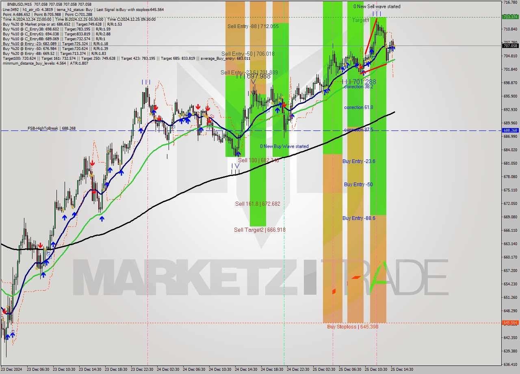Select the '23 Dec 22:30' time label
520x374 pixels.
(142, 370)
